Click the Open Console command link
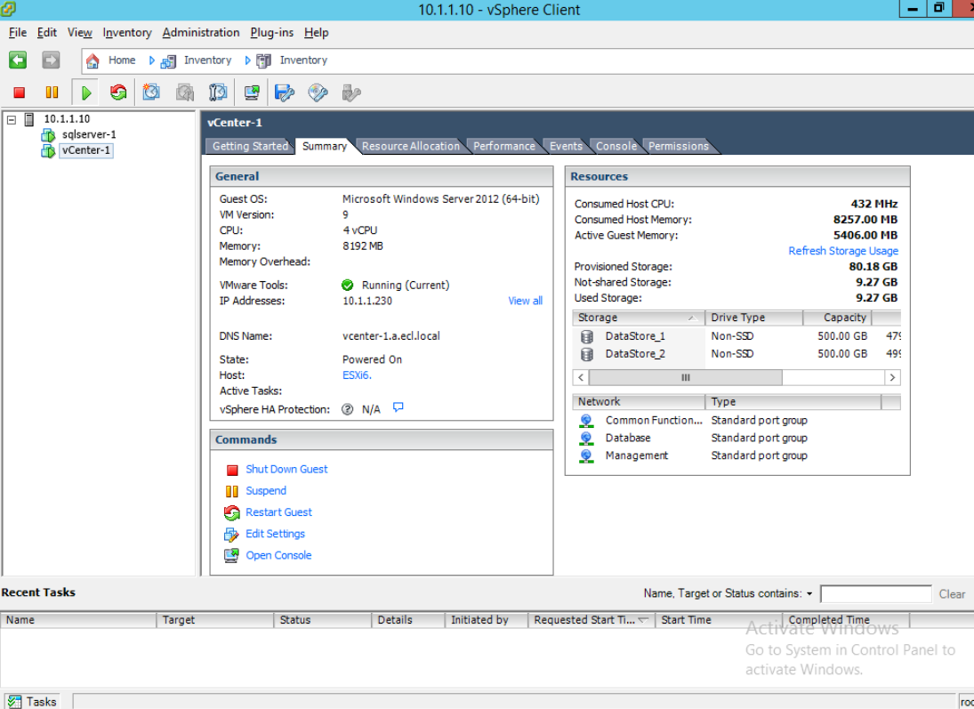This screenshot has width=974, height=709. click(x=278, y=555)
